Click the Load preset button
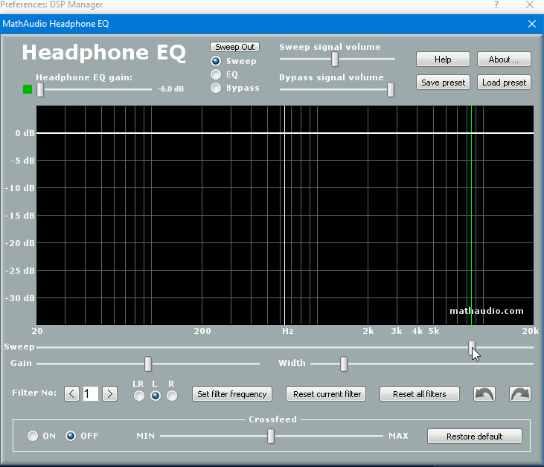Screen dimensions: 544x467 pyautogui.click(x=504, y=83)
